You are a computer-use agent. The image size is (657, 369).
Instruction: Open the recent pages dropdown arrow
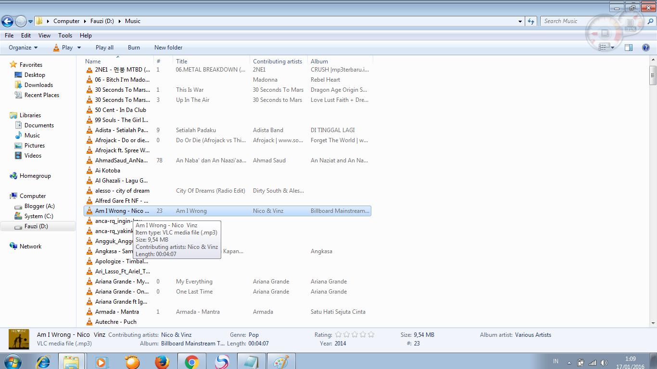pyautogui.click(x=30, y=21)
